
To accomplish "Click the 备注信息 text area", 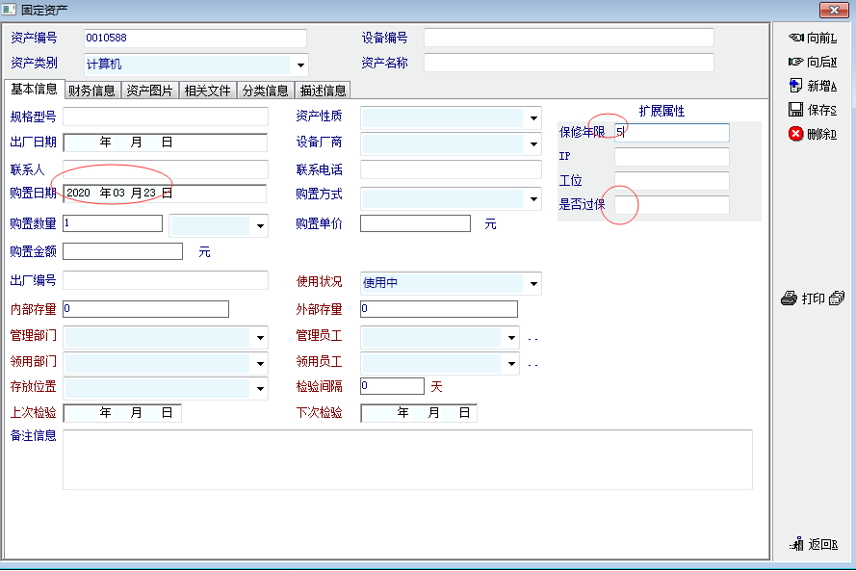I will 406,459.
